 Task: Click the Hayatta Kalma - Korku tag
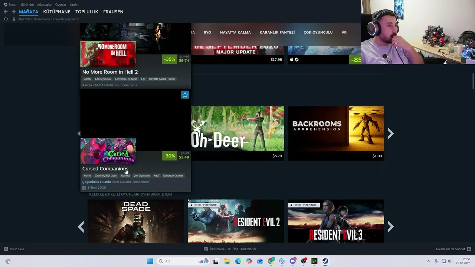click(x=162, y=79)
